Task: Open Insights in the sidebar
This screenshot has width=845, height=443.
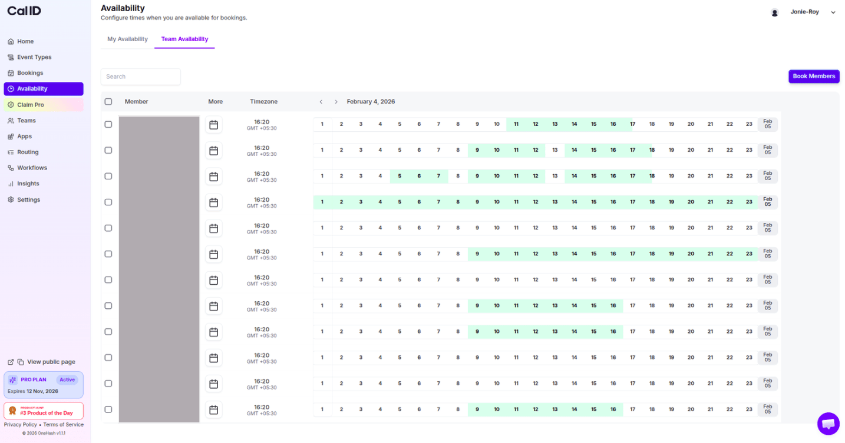Action: pyautogui.click(x=43, y=184)
